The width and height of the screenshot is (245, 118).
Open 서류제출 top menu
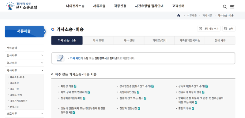[x=99, y=6]
